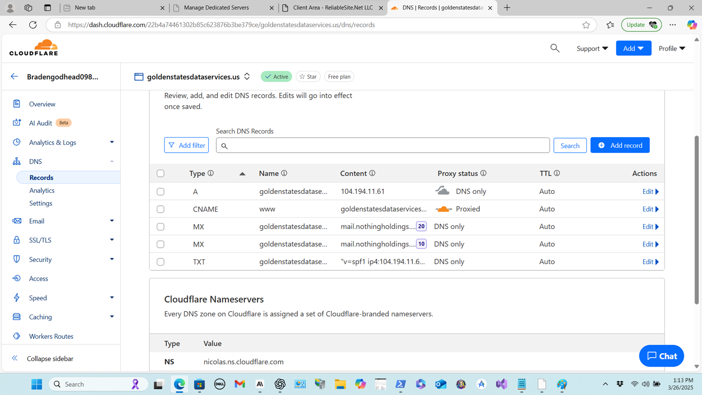This screenshot has height=395, width=702.
Task: Click the info icon beside Content header
Action: coord(372,173)
